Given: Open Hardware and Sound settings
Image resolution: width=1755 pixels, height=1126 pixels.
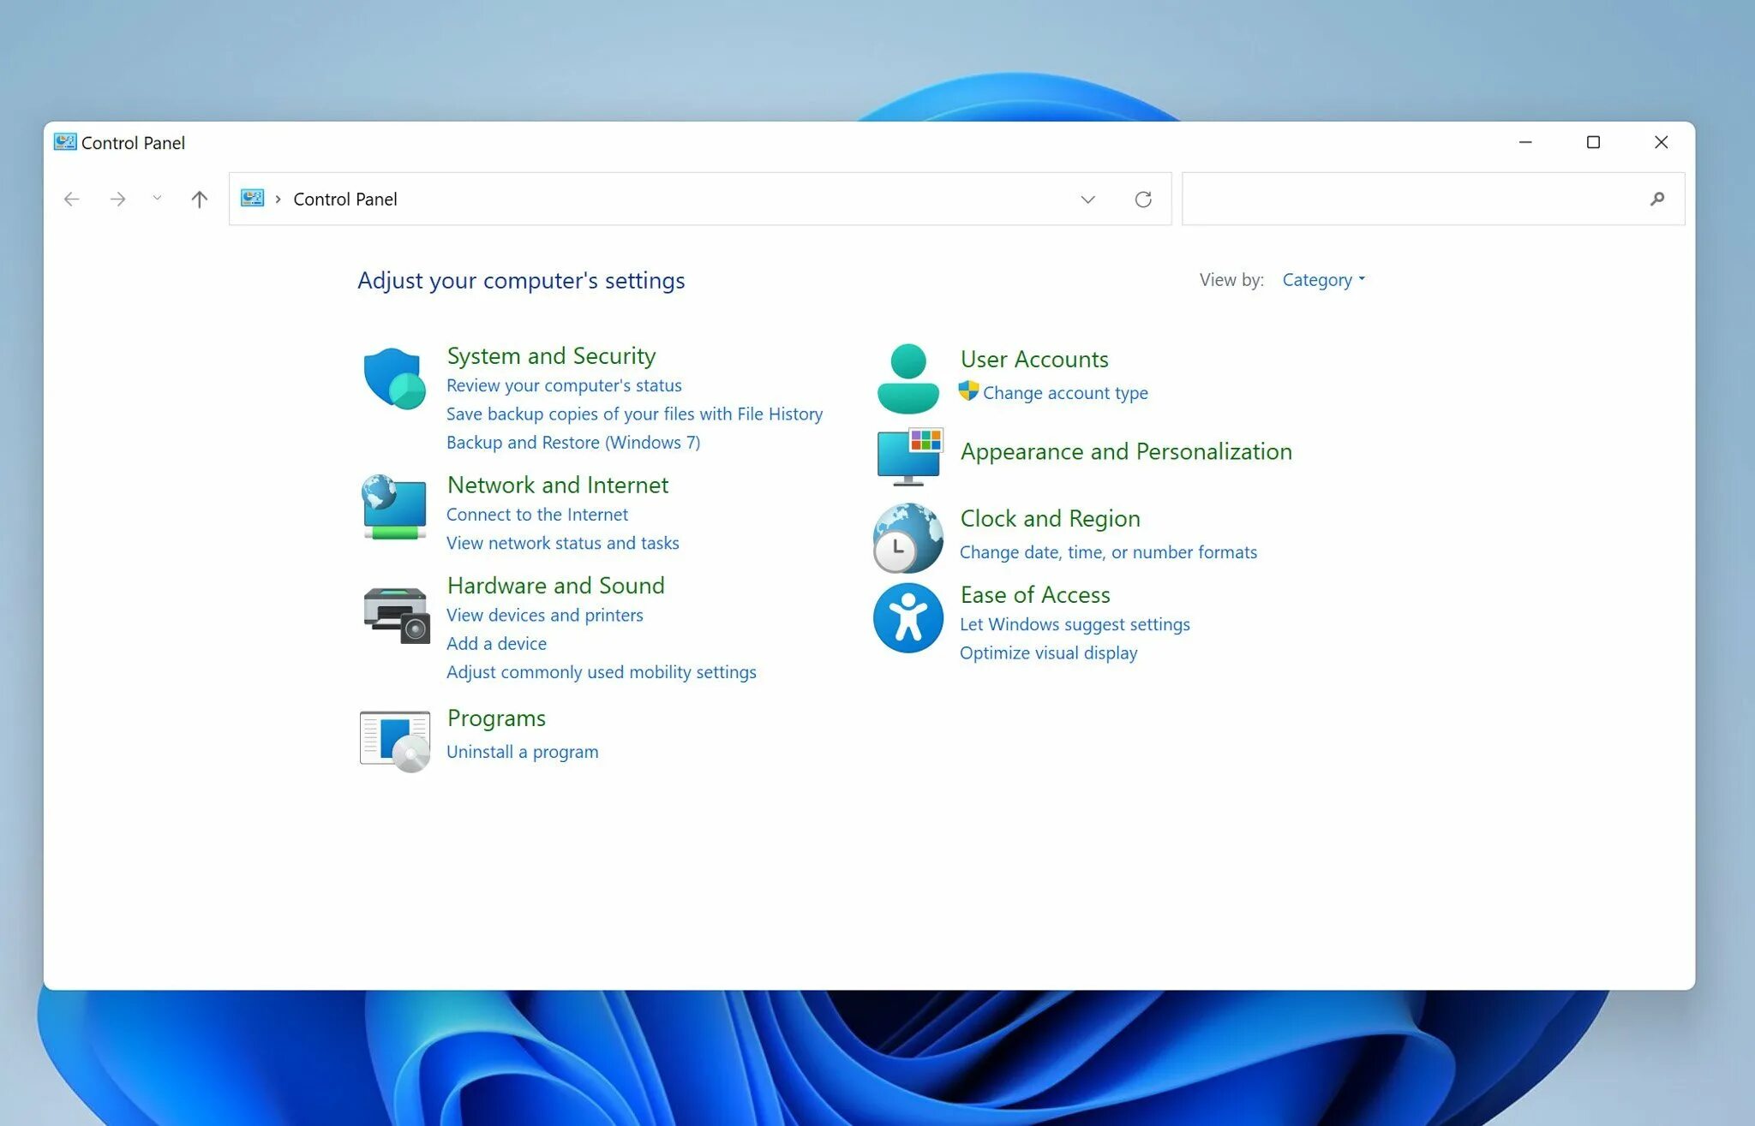Looking at the screenshot, I should pyautogui.click(x=555, y=584).
